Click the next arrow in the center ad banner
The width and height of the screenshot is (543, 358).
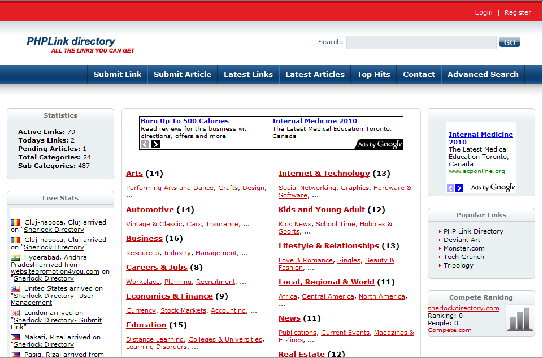(x=156, y=144)
